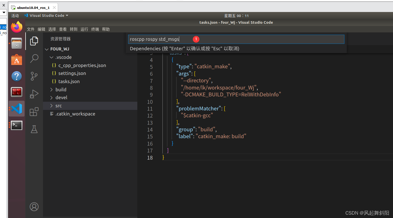Viewport: 393px width, 218px height.
Task: Open the 帮助 menu
Action: (106, 29)
